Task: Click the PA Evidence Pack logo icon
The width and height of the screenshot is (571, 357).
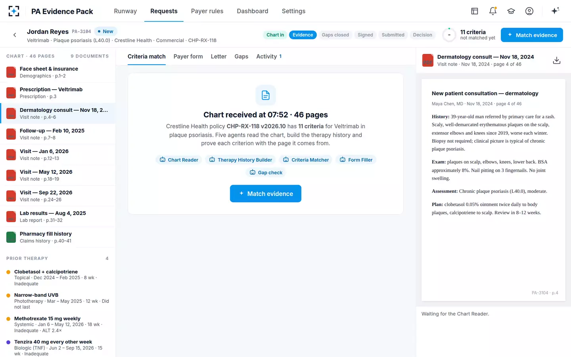Action: pos(14,11)
